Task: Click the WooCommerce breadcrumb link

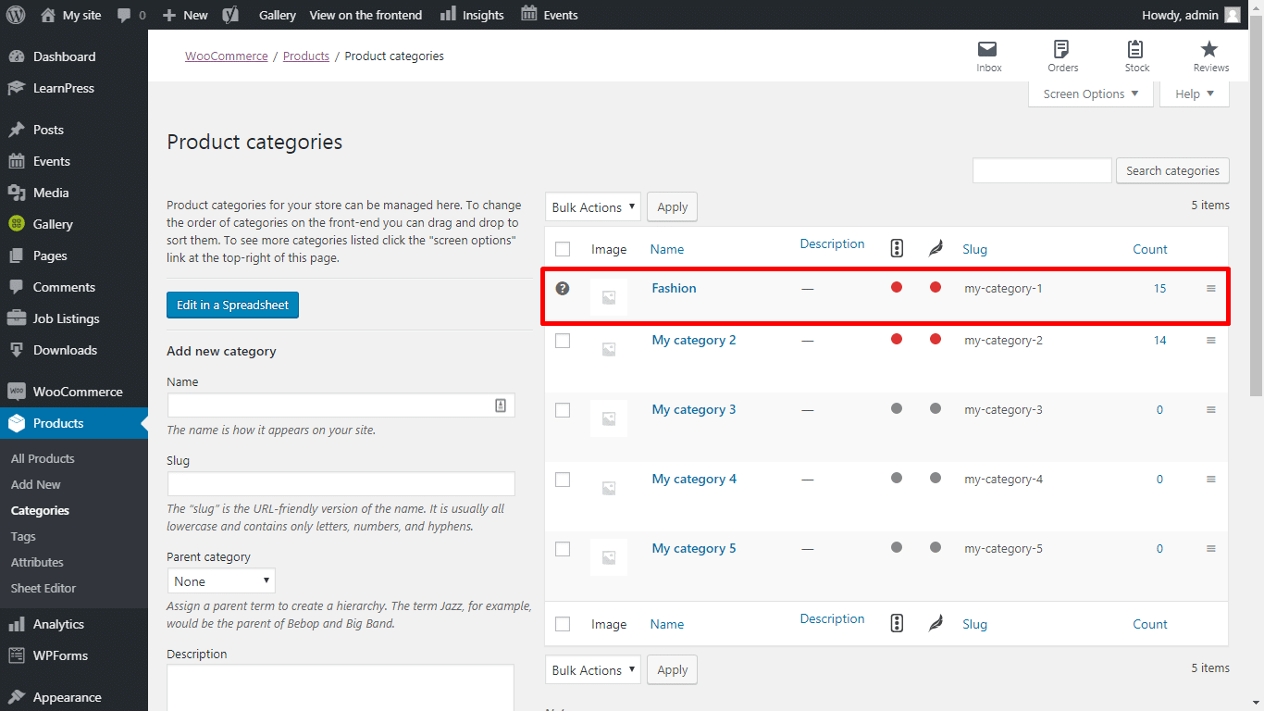Action: tap(226, 56)
